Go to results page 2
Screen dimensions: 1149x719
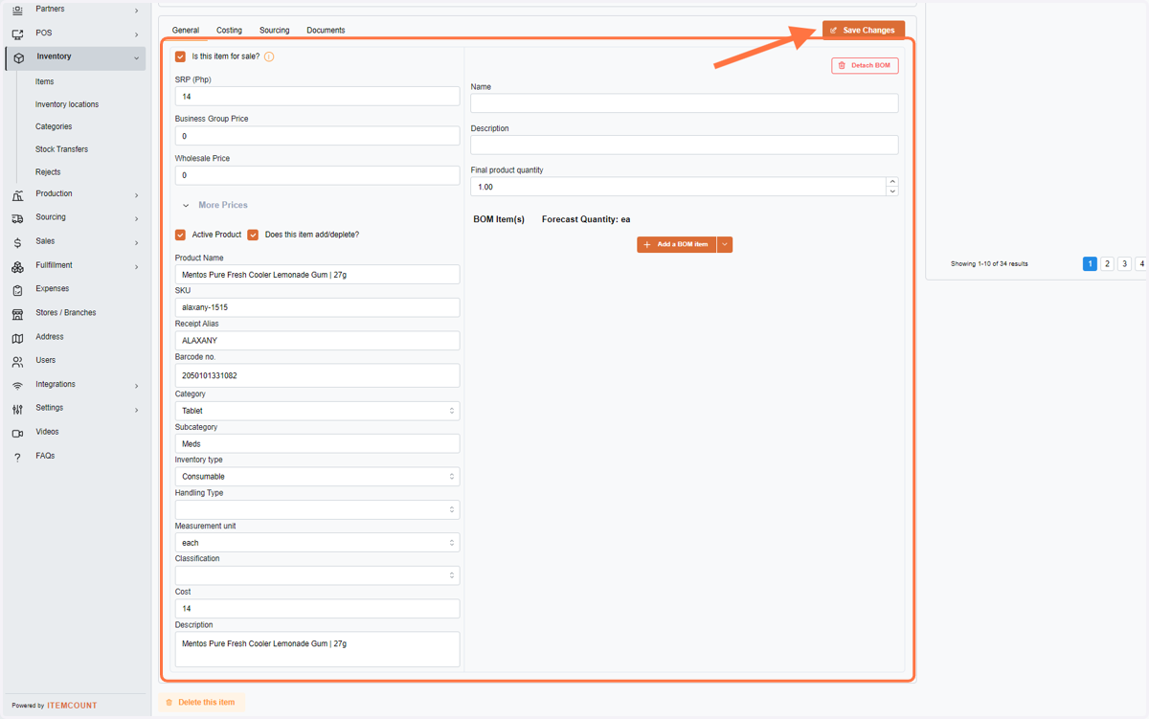1107,264
